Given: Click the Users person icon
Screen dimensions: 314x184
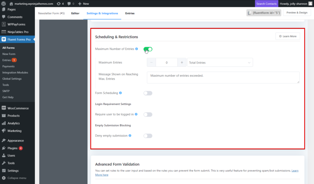Looking at the screenshot, I should [x=4, y=155].
